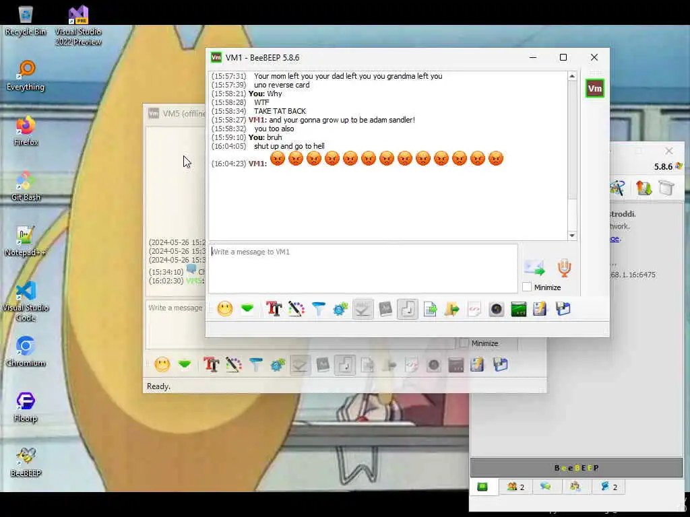Click the VM1 message input field
Viewport: 690px width, 517px height.
click(x=363, y=269)
